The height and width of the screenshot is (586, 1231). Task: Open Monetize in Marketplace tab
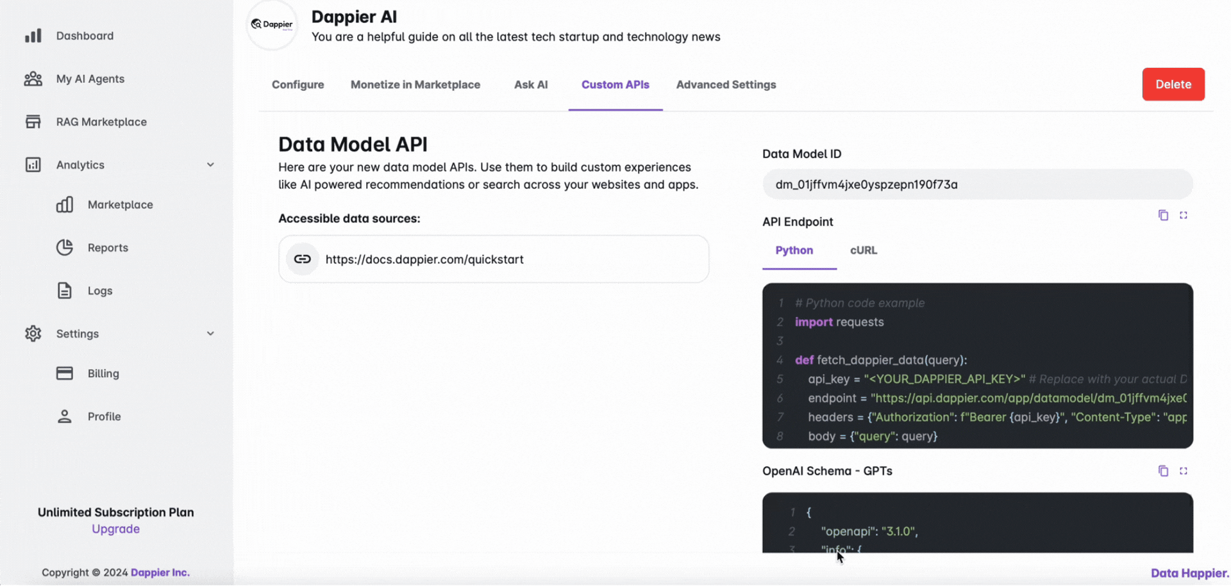(415, 85)
